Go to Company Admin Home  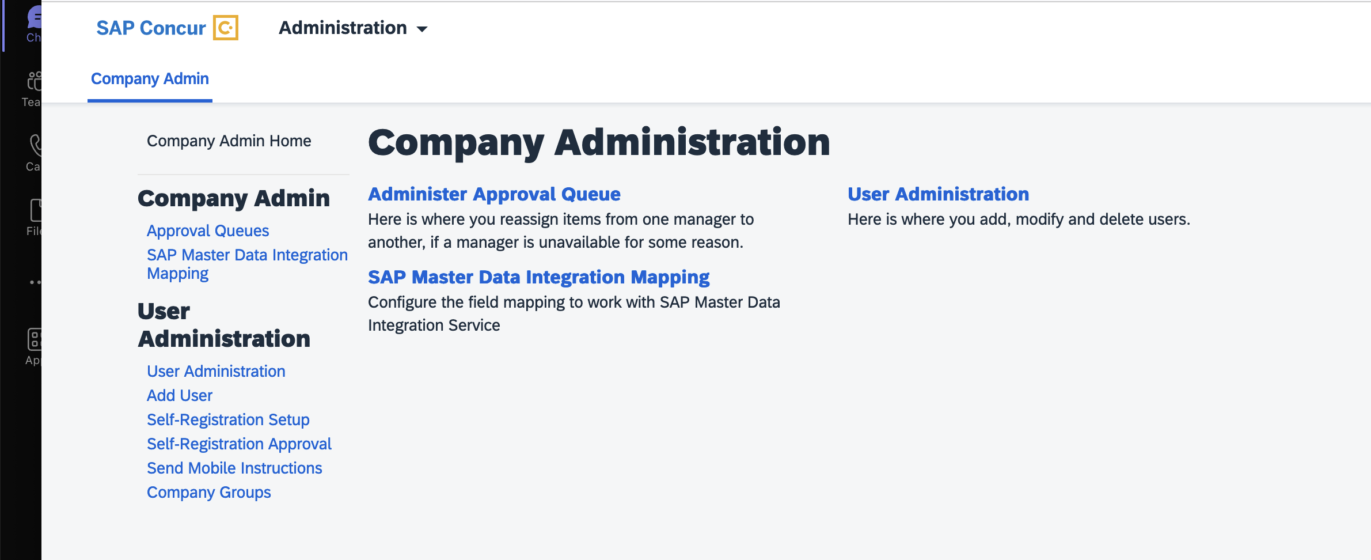229,140
